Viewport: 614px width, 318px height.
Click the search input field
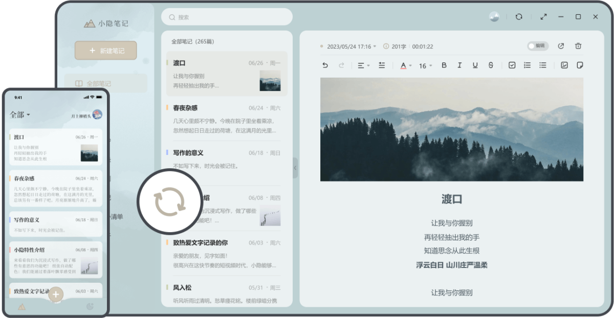click(x=227, y=17)
